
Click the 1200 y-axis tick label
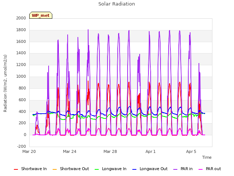(x=21, y=65)
